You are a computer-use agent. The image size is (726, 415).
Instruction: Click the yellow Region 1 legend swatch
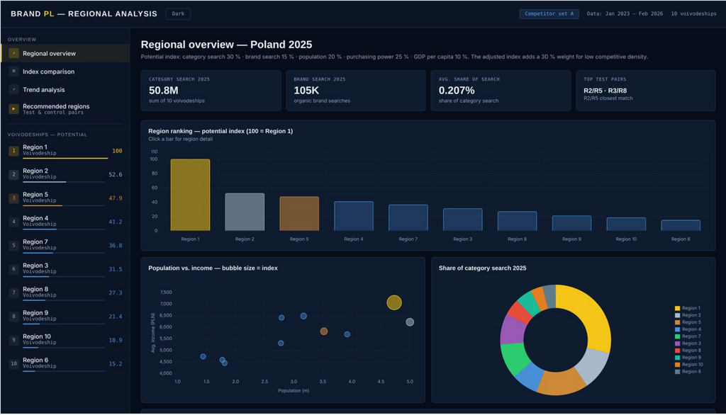[x=677, y=308]
